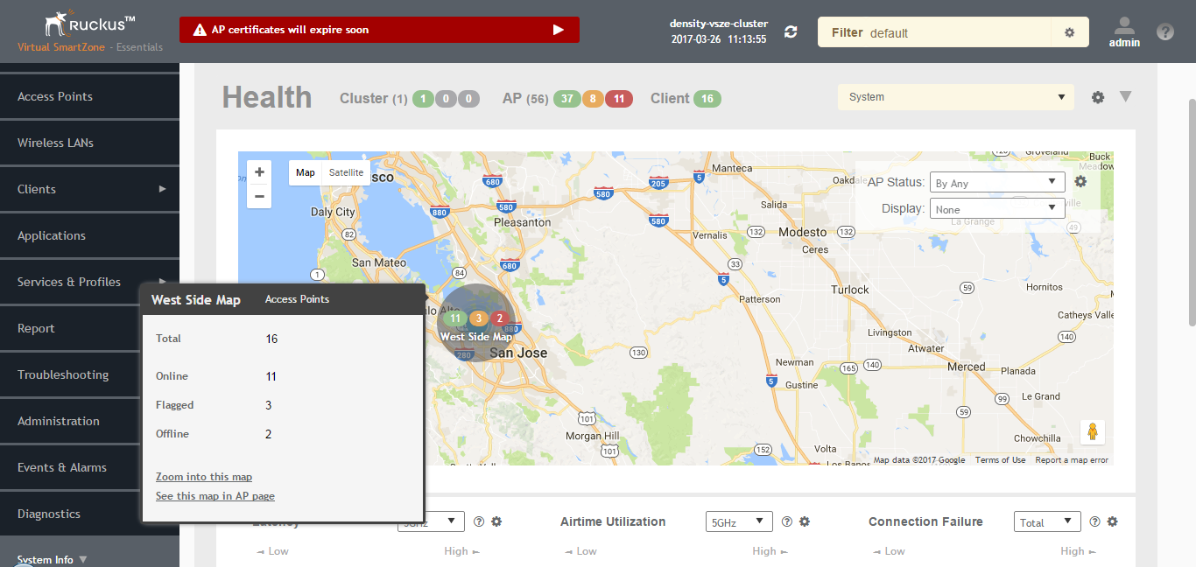Click See this map in AP page link
Image resolution: width=1196 pixels, height=567 pixels.
[215, 496]
